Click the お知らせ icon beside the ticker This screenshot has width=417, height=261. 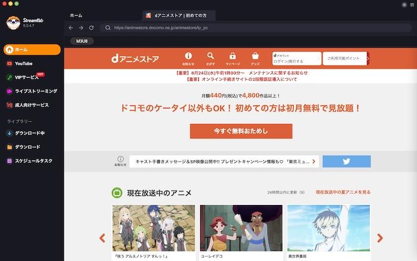[x=120, y=161]
